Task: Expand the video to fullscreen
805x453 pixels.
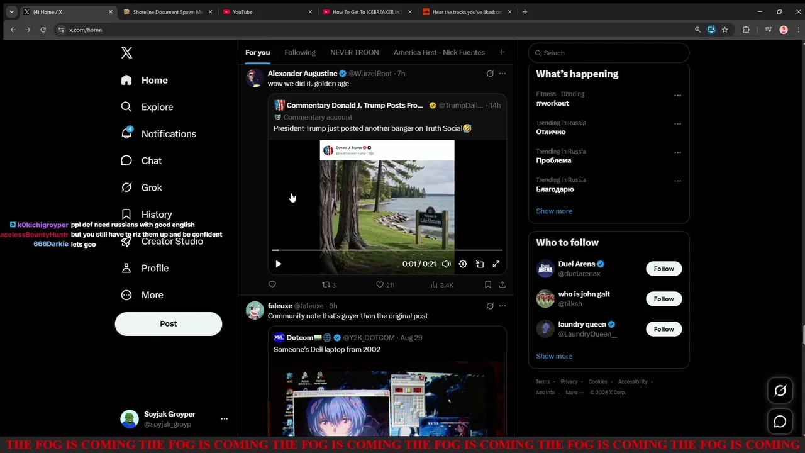Action: (496, 264)
